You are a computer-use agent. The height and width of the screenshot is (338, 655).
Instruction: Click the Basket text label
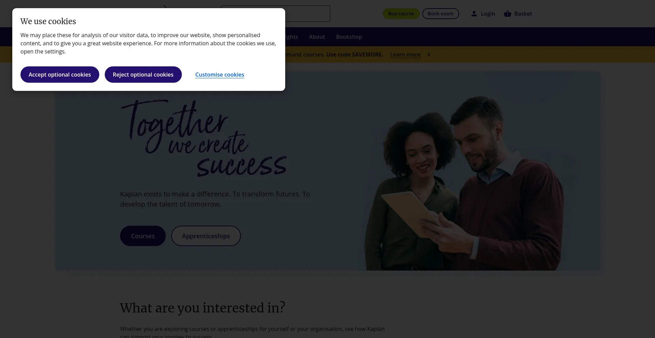523,14
